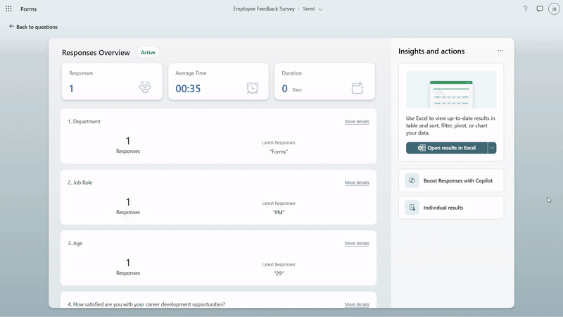Screen dimensions: 563x317
Task: Click the latest response "29"
Action: pos(279,273)
